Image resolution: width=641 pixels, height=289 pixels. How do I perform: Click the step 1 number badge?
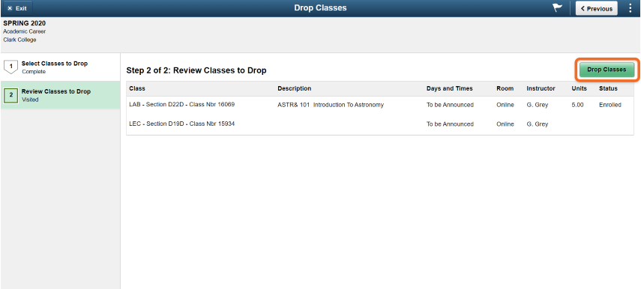[11, 67]
